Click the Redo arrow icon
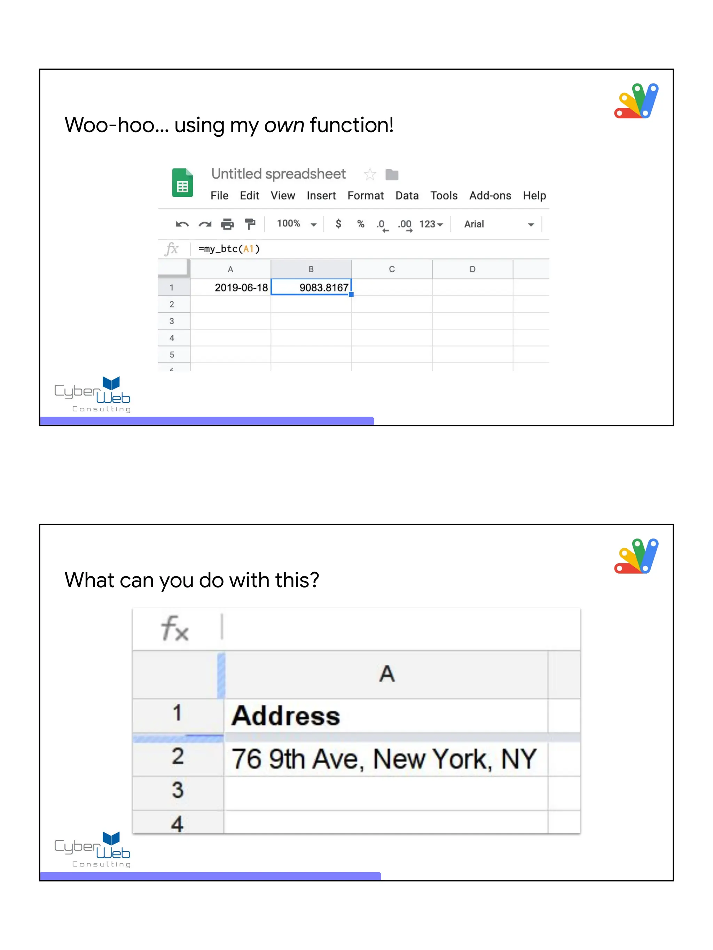Image resolution: width=713 pixels, height=950 pixels. point(205,224)
